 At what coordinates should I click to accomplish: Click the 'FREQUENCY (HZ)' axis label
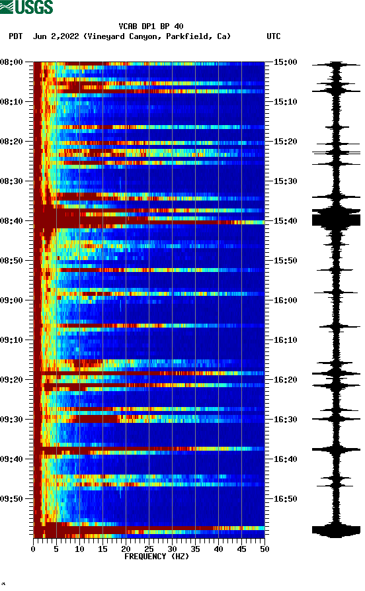[157, 557]
